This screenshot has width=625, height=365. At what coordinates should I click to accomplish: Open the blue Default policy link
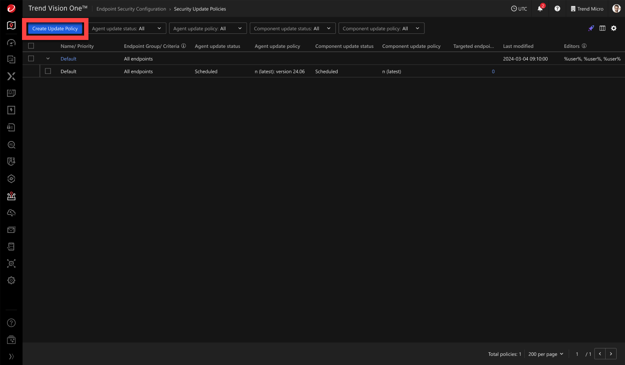(68, 59)
